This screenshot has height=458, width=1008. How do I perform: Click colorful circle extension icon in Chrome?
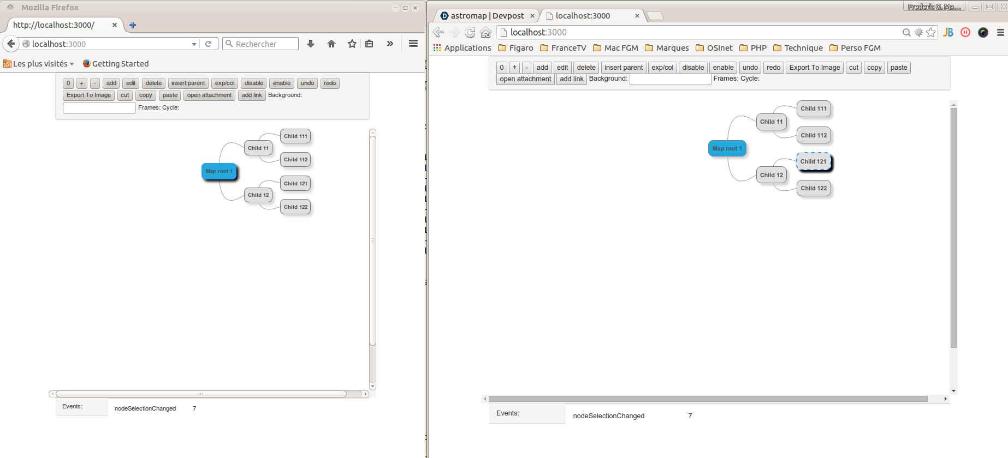983,32
